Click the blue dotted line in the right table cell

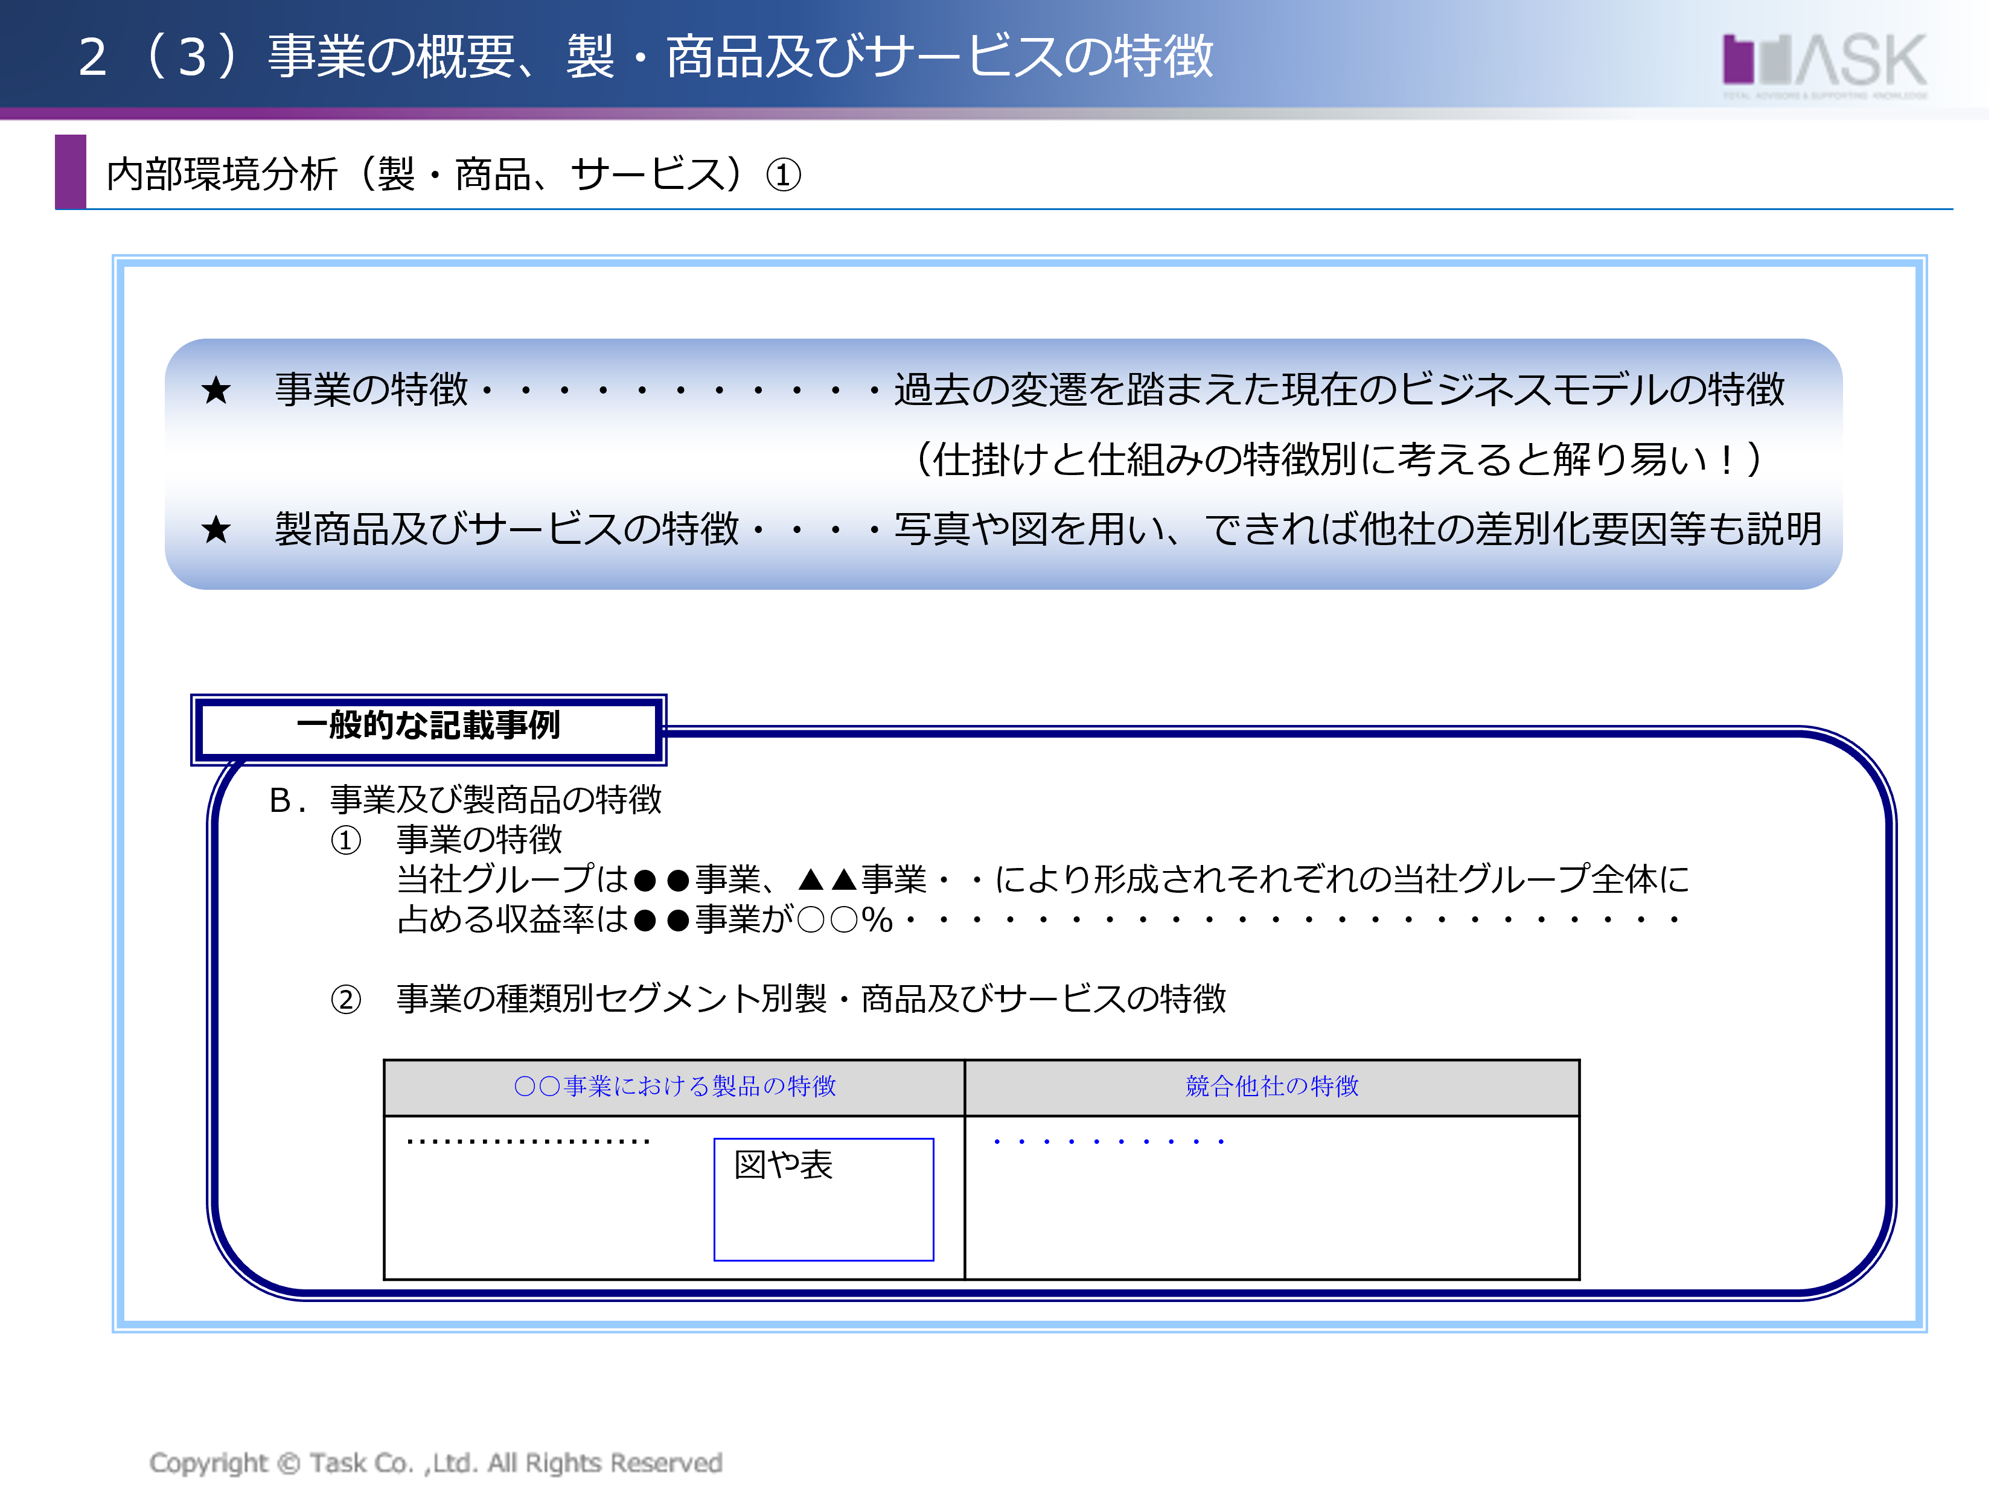[1108, 1141]
